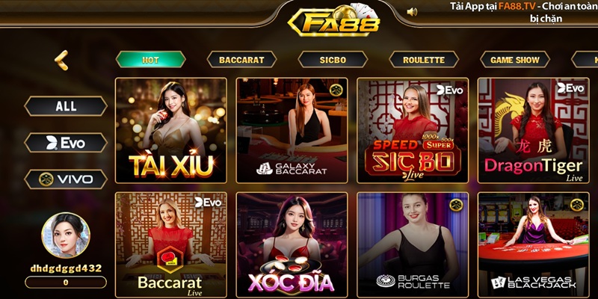
Task: Click the Evo logo on Dragon Tiger tile
Action: click(570, 88)
